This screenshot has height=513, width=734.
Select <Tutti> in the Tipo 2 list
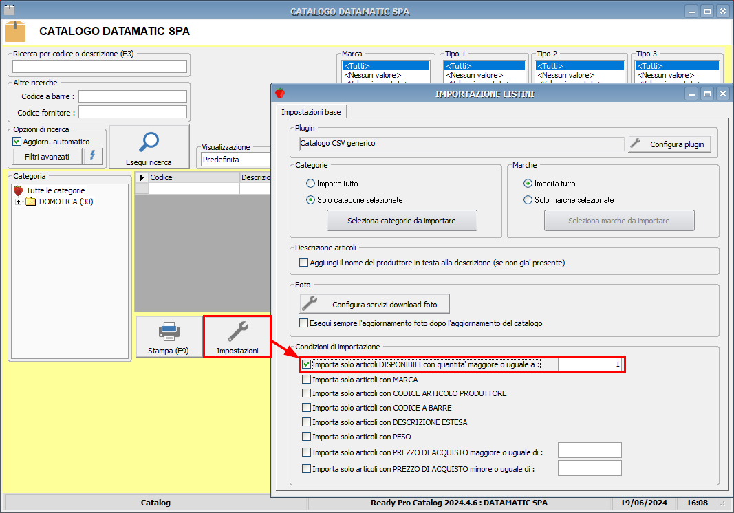point(580,66)
